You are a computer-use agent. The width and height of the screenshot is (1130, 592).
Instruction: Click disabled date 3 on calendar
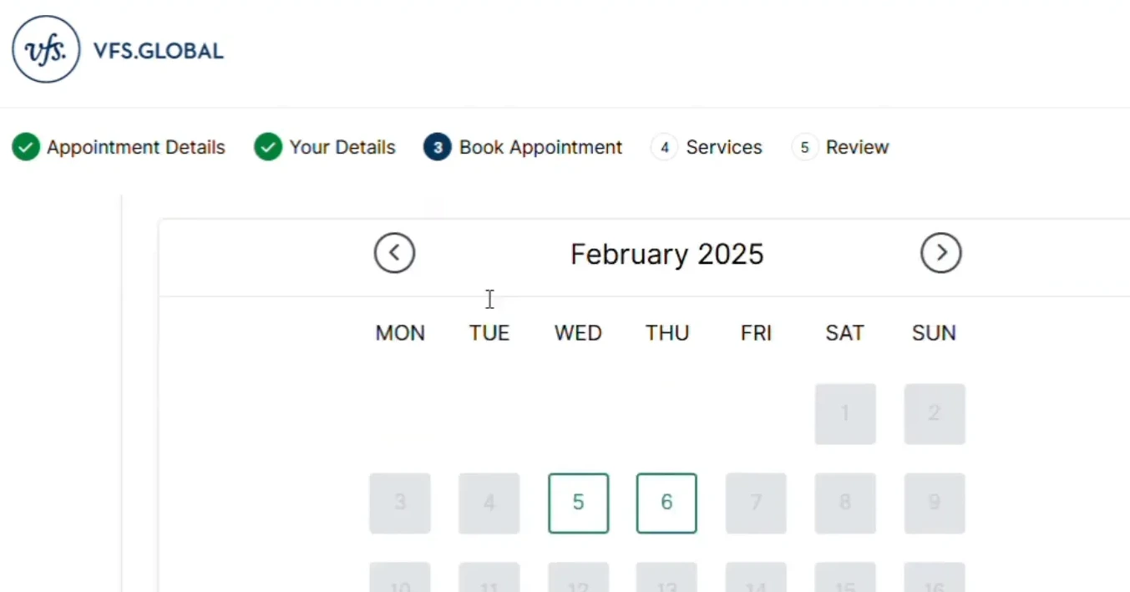coord(400,503)
